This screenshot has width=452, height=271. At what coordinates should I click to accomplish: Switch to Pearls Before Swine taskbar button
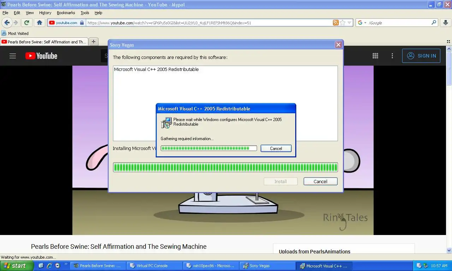98,266
